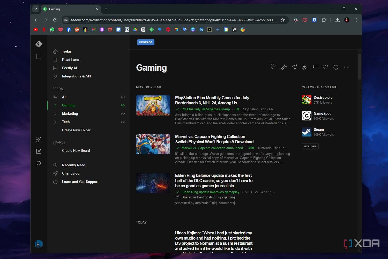Open Marvel vs. Capcom Fighting Collection article
The width and height of the screenshot is (388, 259).
(x=214, y=139)
